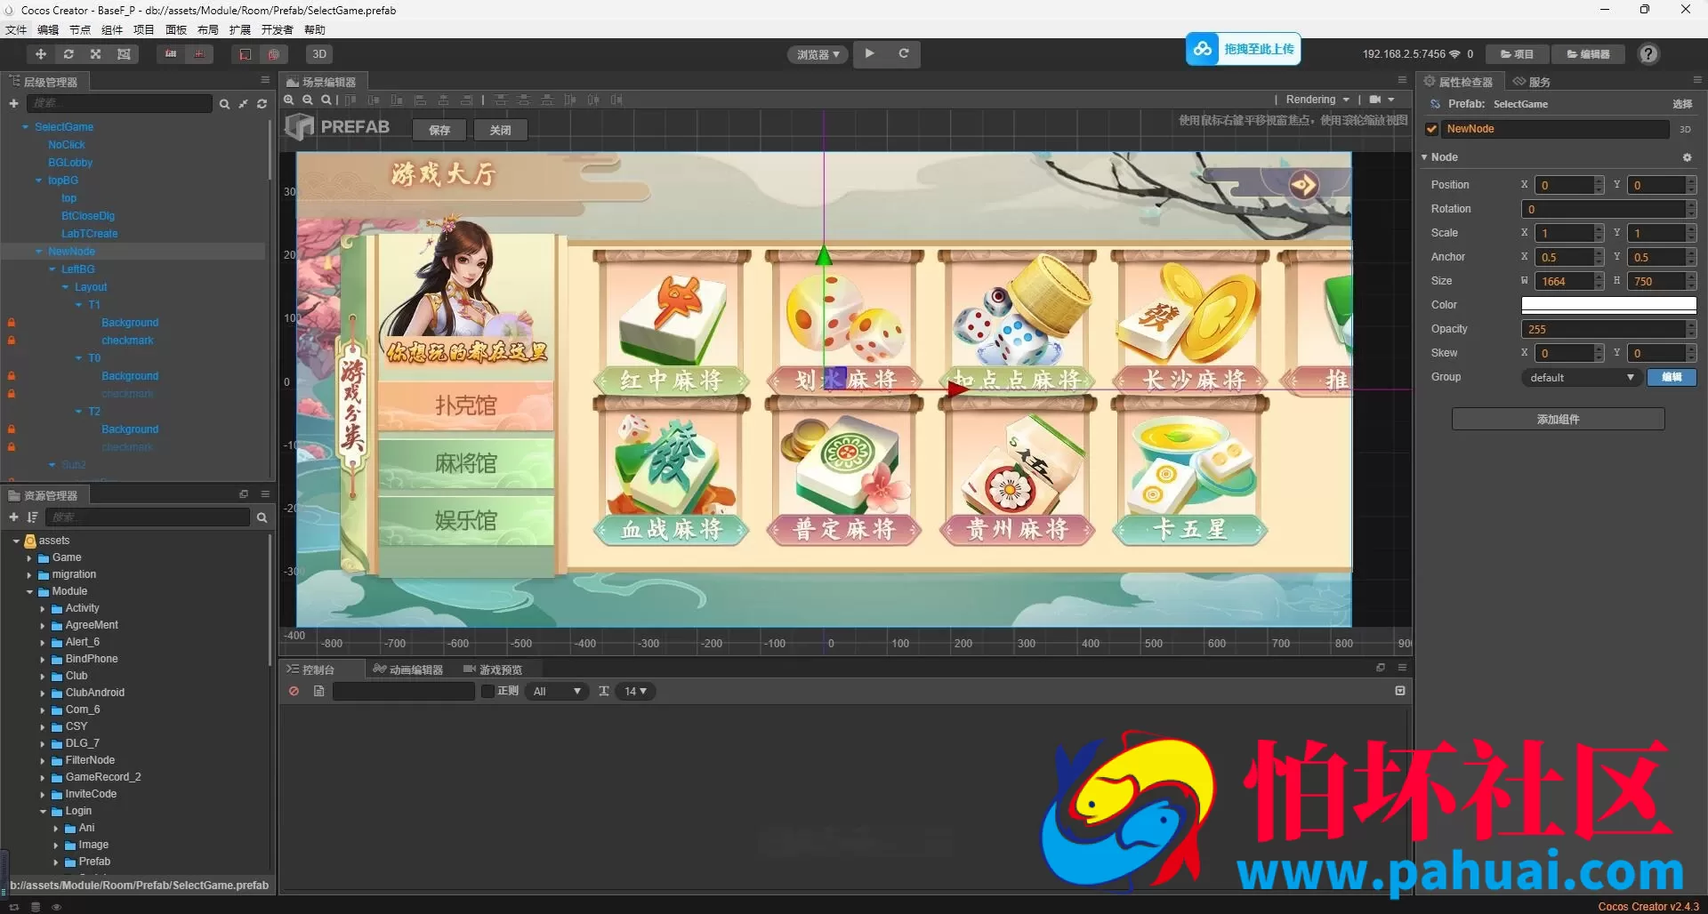
Task: Click the Opacity value field
Action: [1602, 329]
